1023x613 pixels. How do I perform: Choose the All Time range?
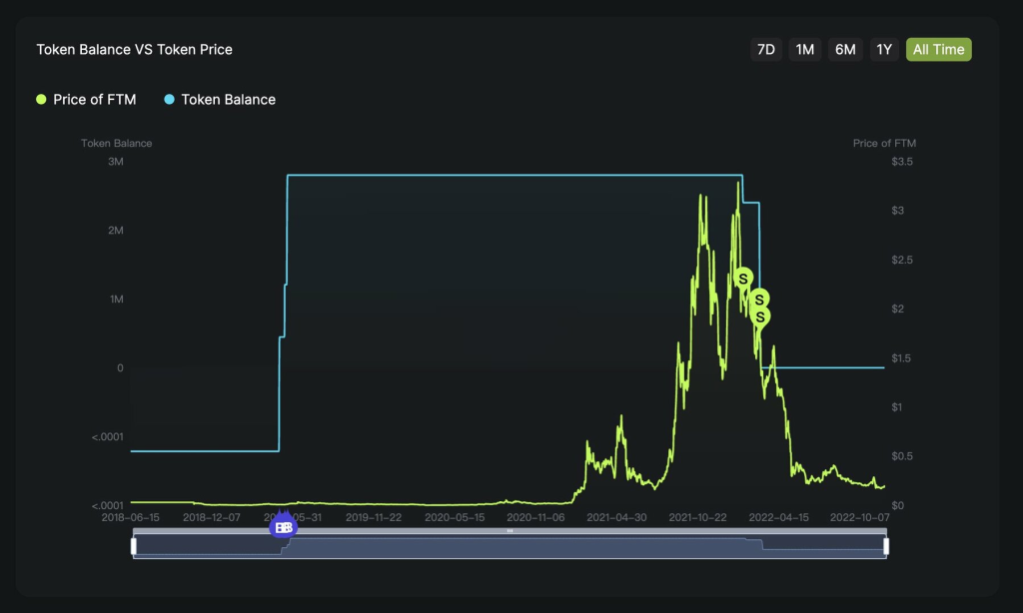[938, 50]
